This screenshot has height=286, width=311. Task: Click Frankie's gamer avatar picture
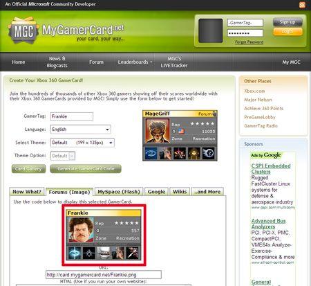[x=81, y=230]
